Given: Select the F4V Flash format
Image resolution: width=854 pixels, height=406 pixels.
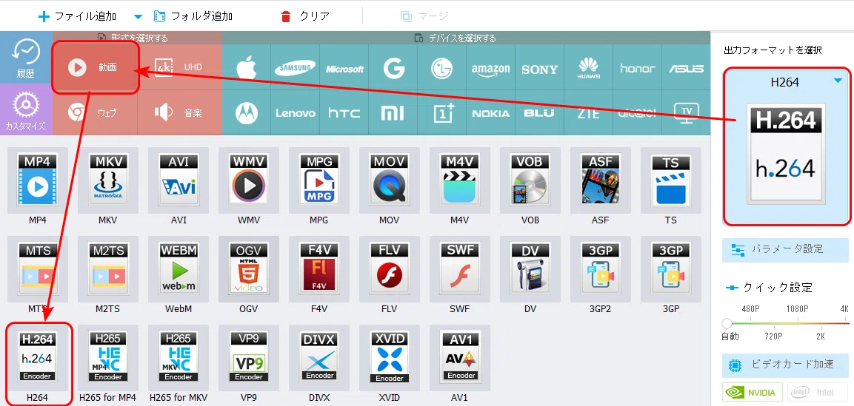Looking at the screenshot, I should point(319,269).
